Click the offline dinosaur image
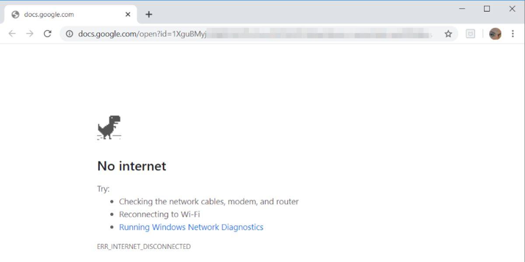 pos(109,127)
